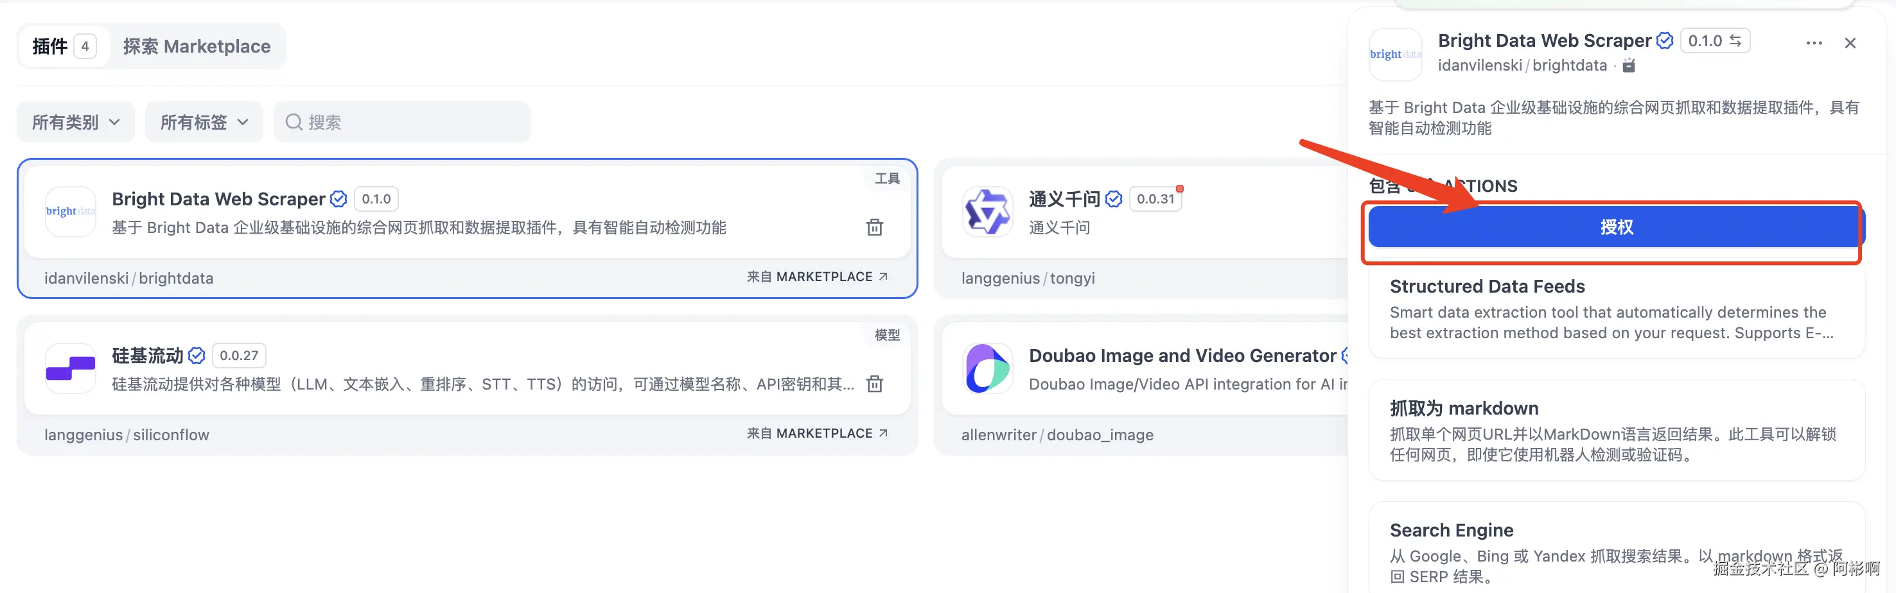Screen dimensions: 1896x593
Task: Select the 硅基流动 plugin title
Action: [147, 356]
